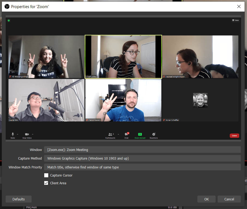
Task: Confirm with the OK button
Action: point(206,199)
